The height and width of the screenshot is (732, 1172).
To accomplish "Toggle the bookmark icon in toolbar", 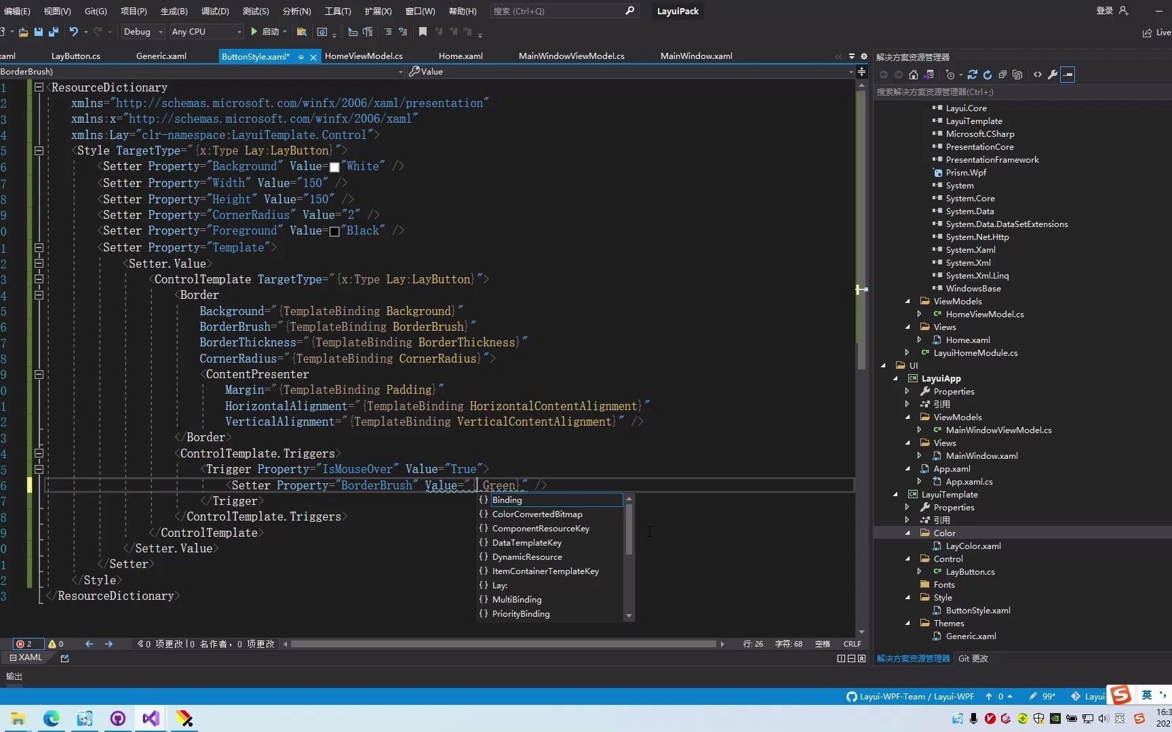I will [423, 32].
